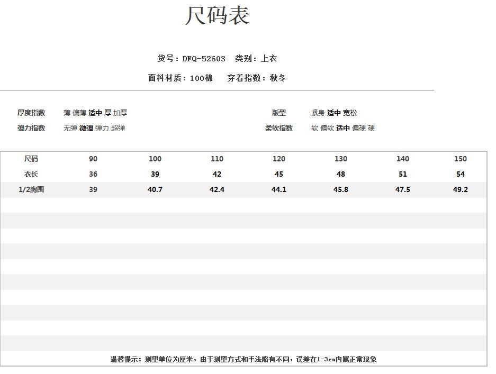This screenshot has width=496, height=374.
Task: Click the item number DFQ-52603
Action: [203, 59]
